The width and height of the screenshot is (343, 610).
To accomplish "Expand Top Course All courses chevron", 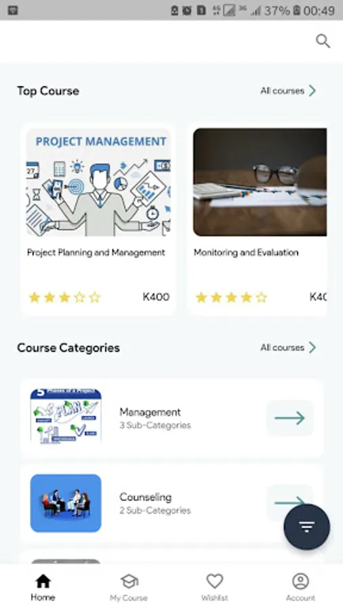I will 312,91.
